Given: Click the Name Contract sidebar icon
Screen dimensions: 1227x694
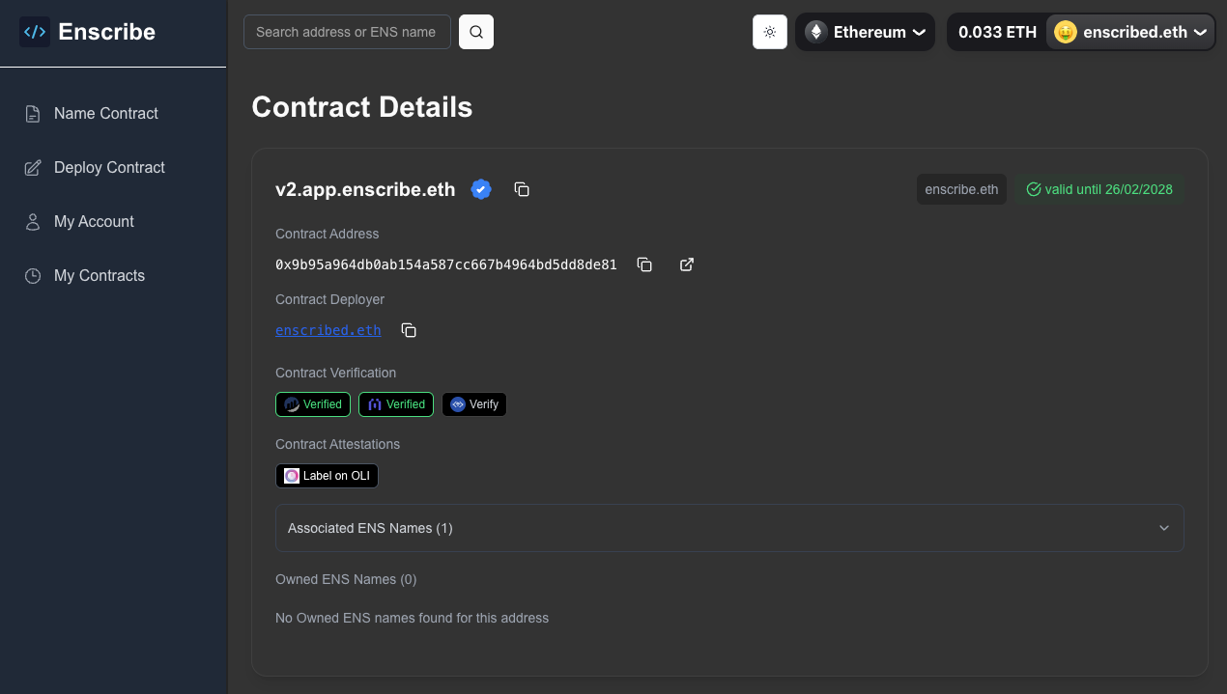Looking at the screenshot, I should coord(32,113).
